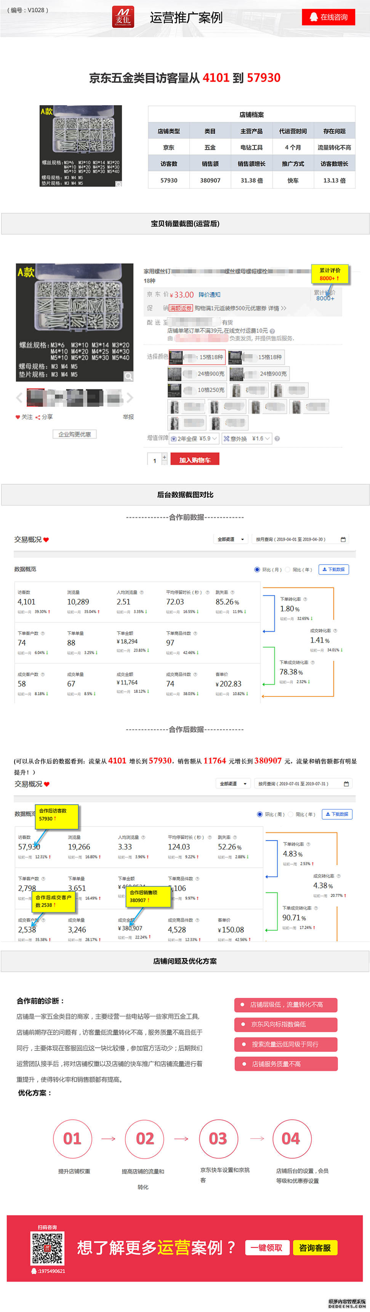Open the 降价通知 price alert link
370x1312 pixels.
click(x=209, y=294)
